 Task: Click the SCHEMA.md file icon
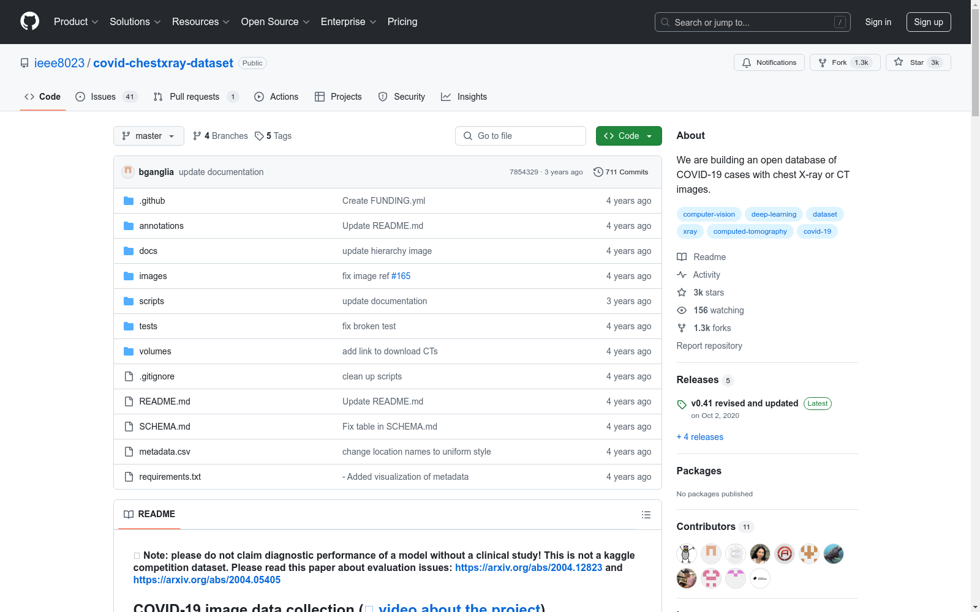click(x=129, y=427)
